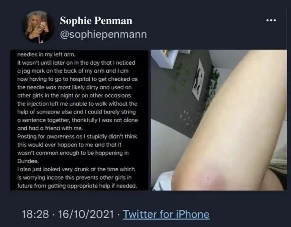Open the @sophiepenmann handle
The width and height of the screenshot is (291, 227).
coord(103,34)
